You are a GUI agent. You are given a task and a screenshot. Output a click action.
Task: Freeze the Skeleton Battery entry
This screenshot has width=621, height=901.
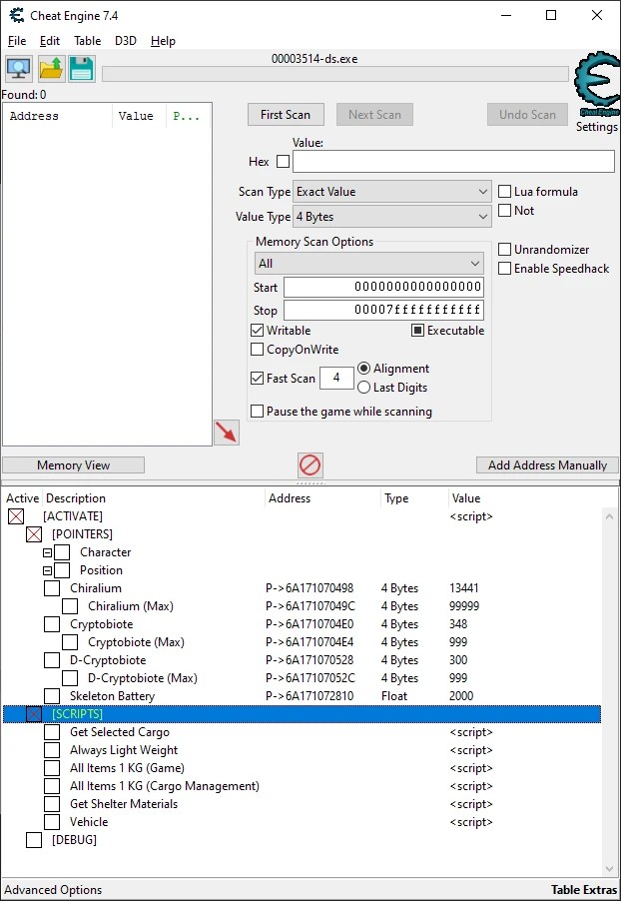(52, 696)
